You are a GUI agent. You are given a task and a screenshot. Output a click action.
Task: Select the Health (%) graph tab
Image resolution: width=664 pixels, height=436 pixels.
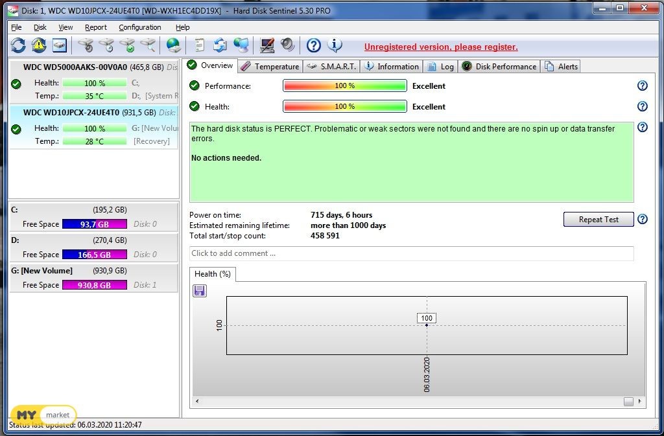[x=213, y=274]
